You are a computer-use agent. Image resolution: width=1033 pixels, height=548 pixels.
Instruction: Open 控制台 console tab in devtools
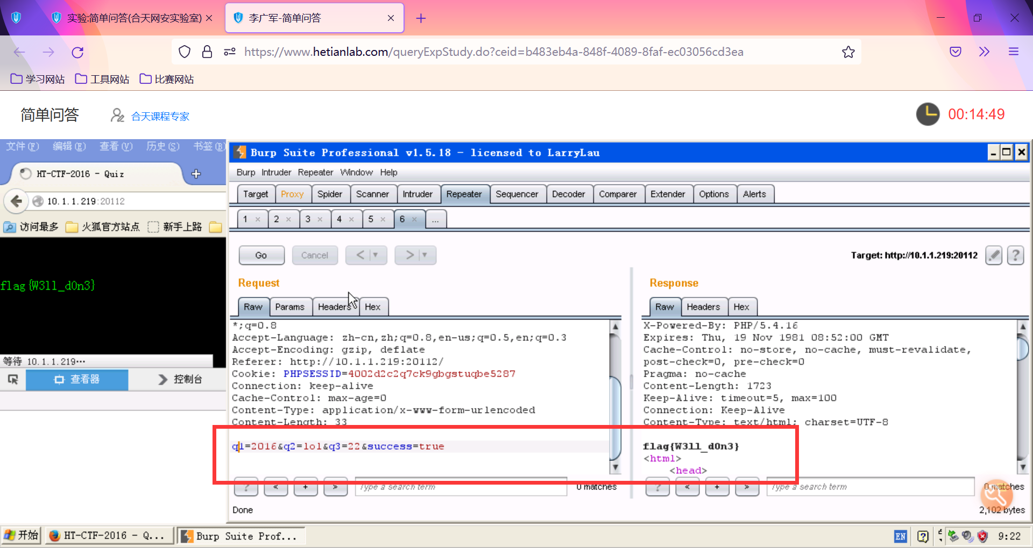180,379
